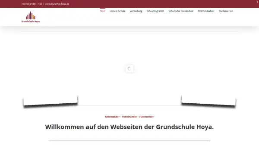Click the Telefon number in top bar

point(32,4)
